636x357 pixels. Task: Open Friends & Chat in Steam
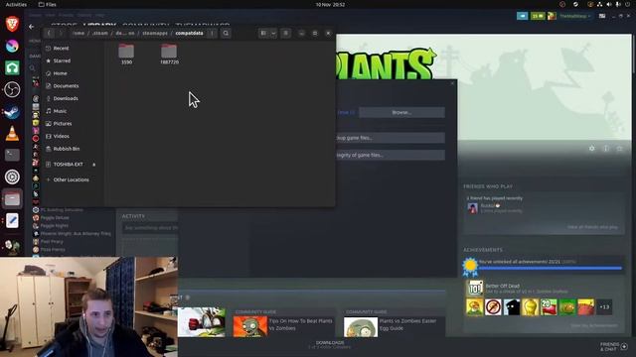614,346
